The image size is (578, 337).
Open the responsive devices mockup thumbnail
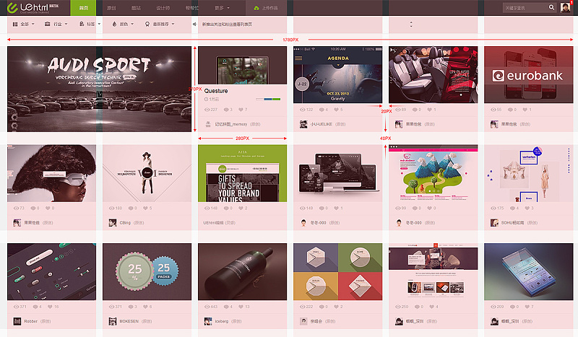(337, 173)
